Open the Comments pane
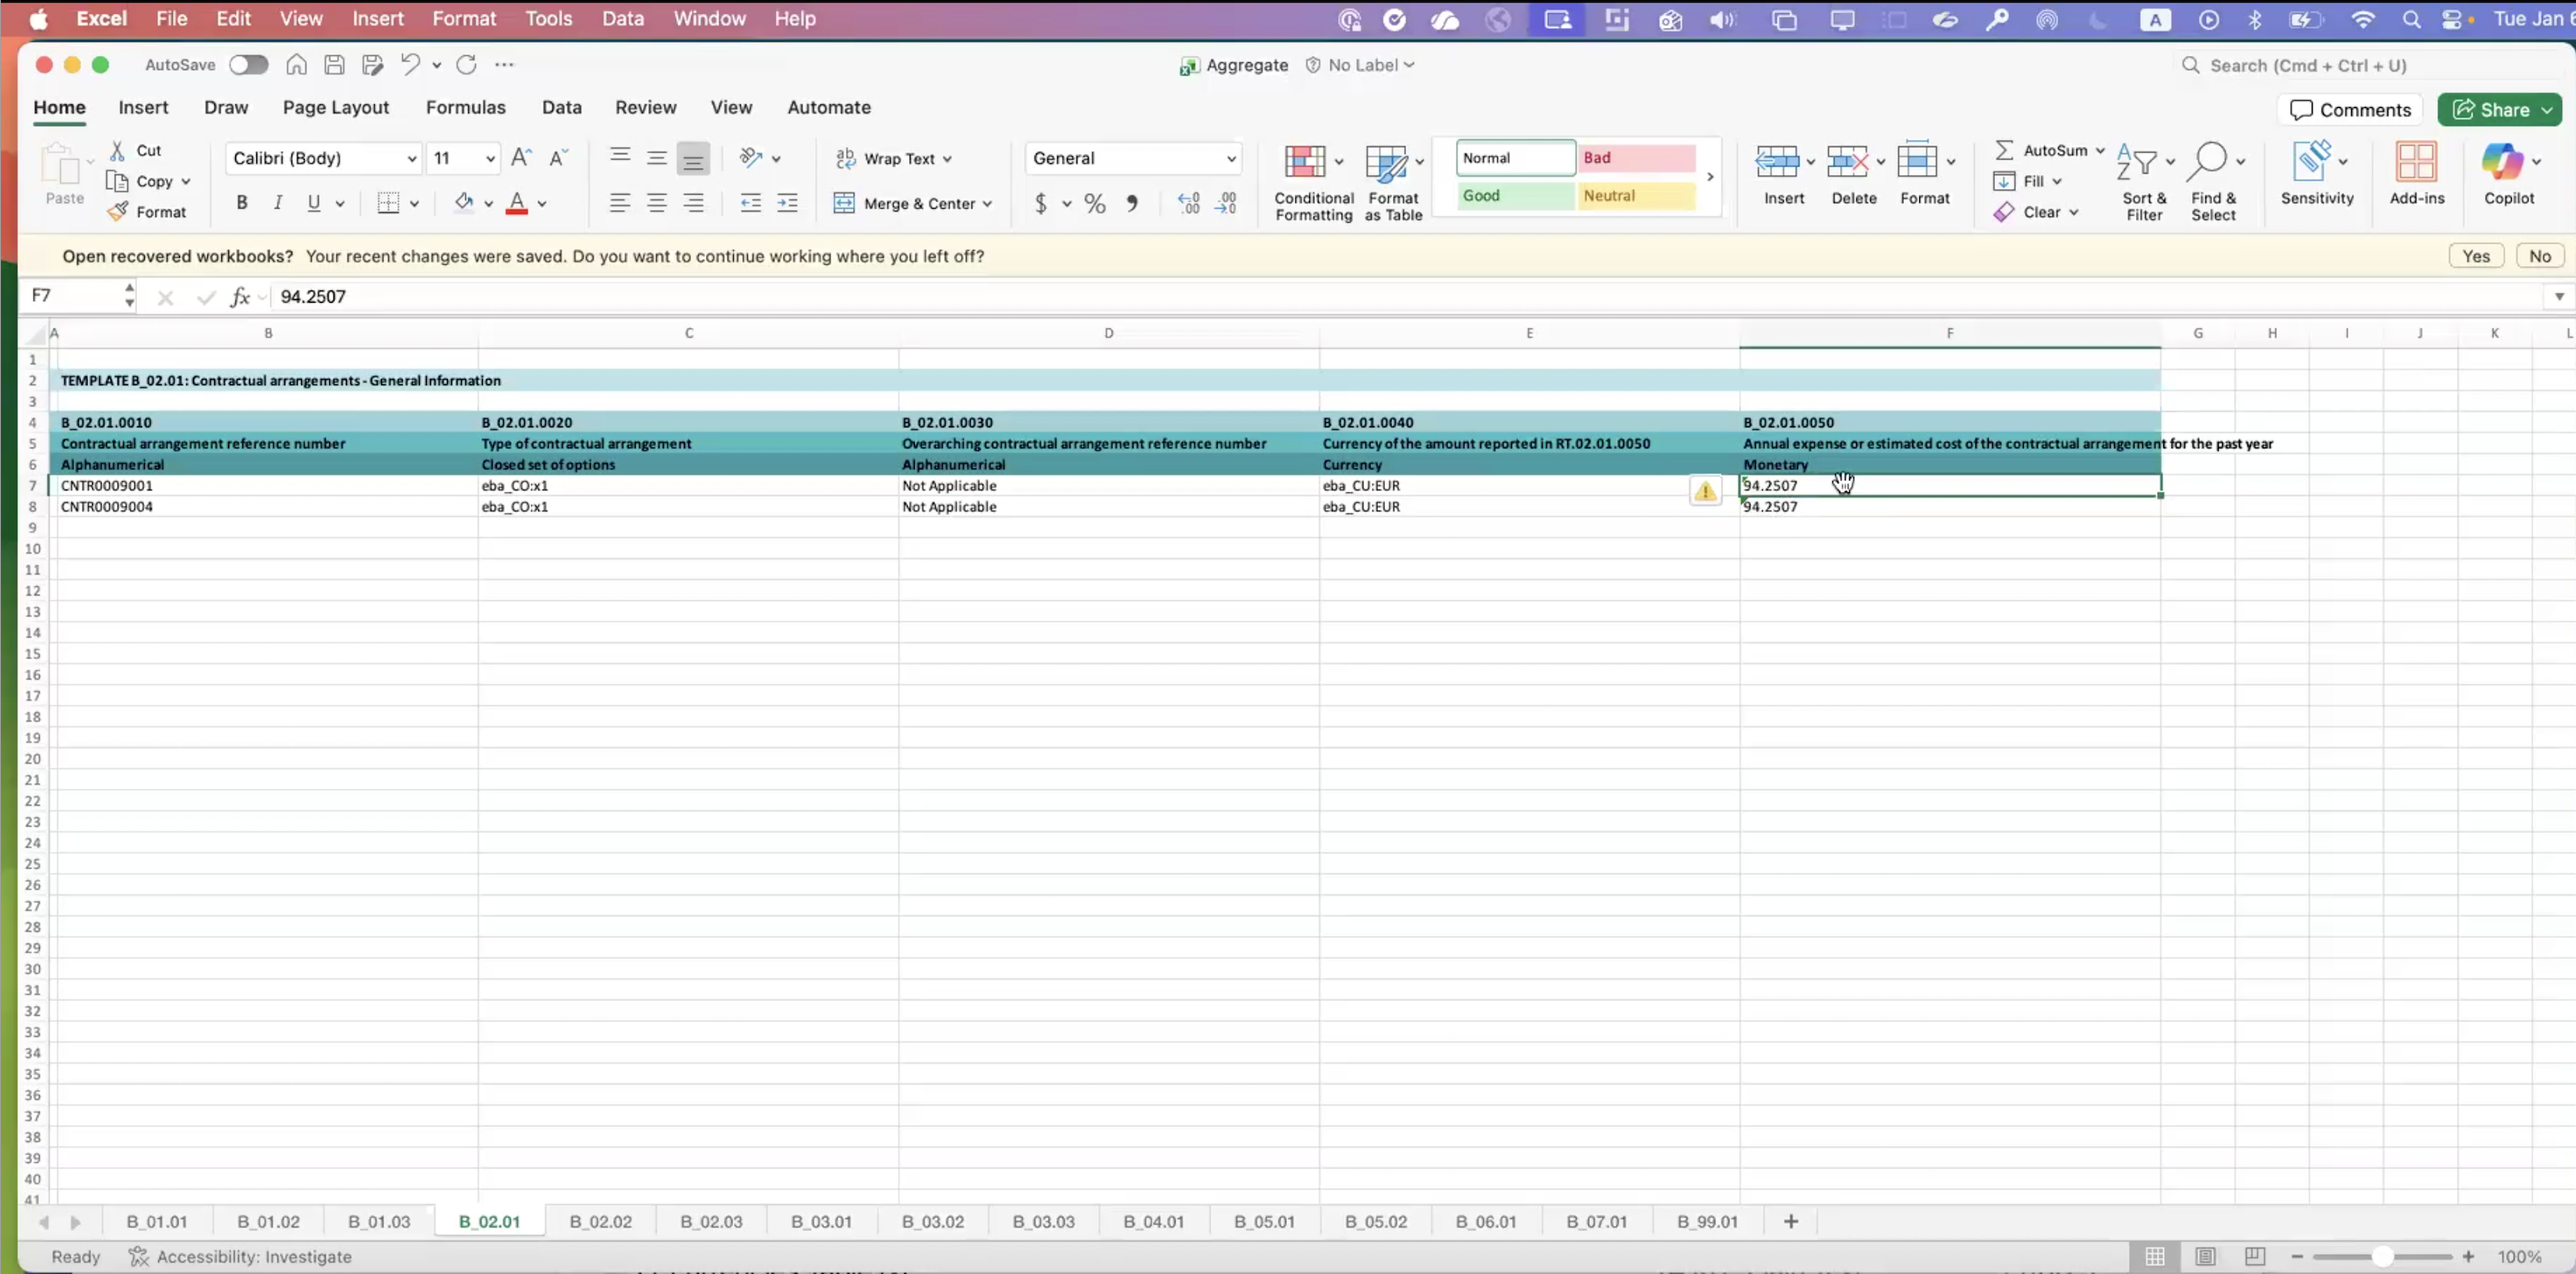2576x1274 pixels. point(2350,110)
